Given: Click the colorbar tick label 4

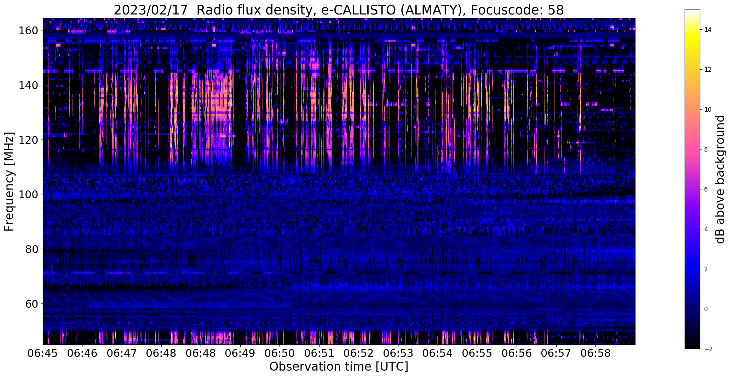Looking at the screenshot, I should (706, 229).
